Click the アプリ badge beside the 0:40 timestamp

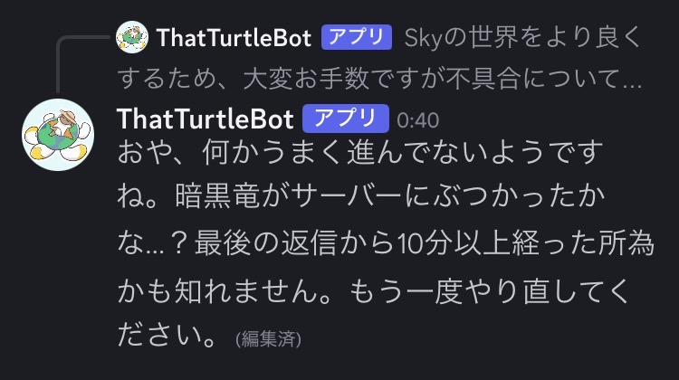[x=345, y=119]
